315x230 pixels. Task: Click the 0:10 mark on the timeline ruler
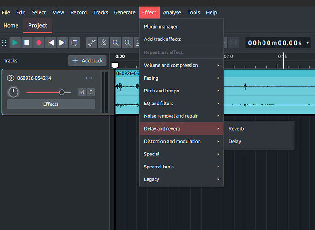229,57
